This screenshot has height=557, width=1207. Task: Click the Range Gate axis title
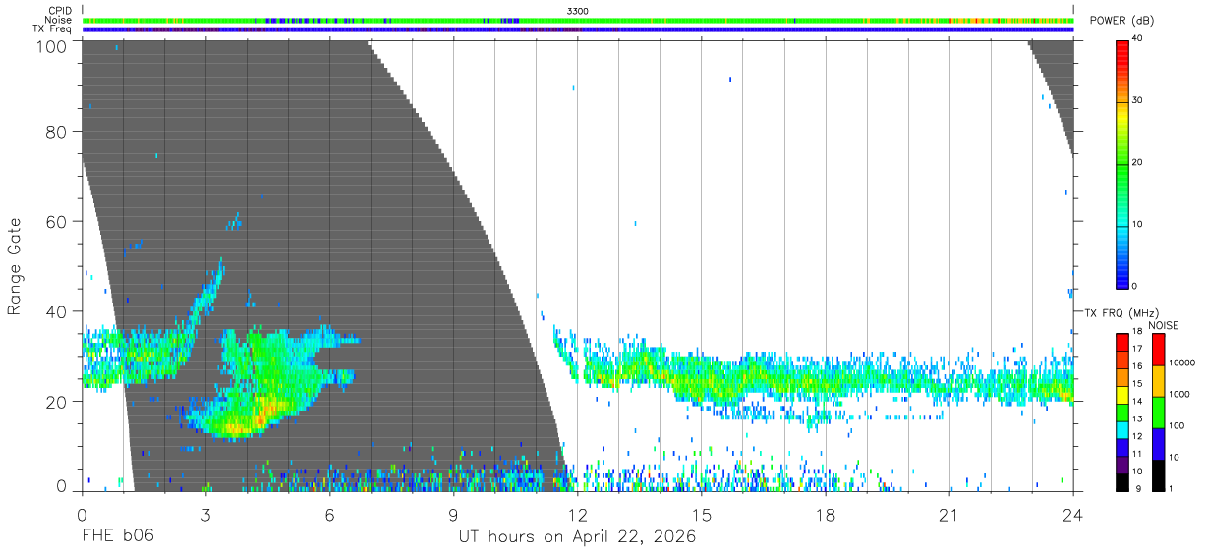click(x=15, y=266)
